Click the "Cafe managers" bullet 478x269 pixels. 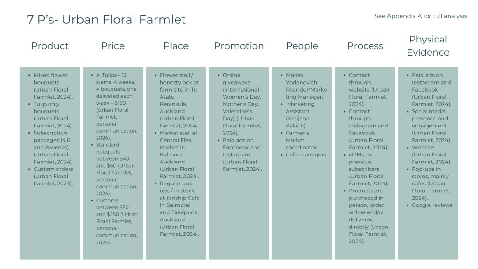(305, 155)
